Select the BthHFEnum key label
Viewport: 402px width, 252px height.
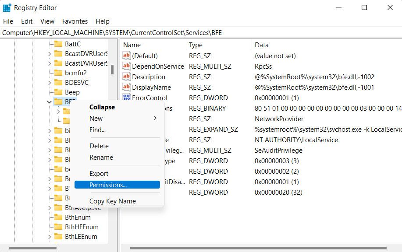point(82,227)
